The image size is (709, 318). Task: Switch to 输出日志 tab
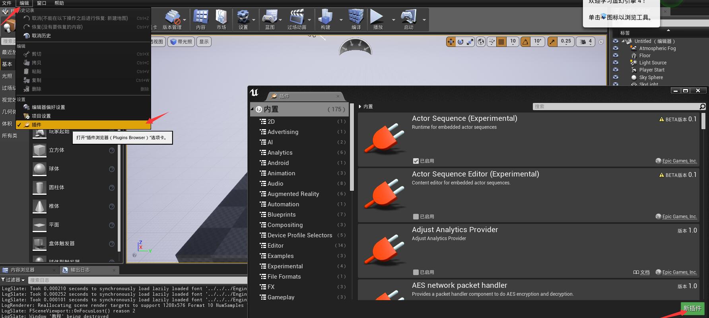(x=89, y=270)
